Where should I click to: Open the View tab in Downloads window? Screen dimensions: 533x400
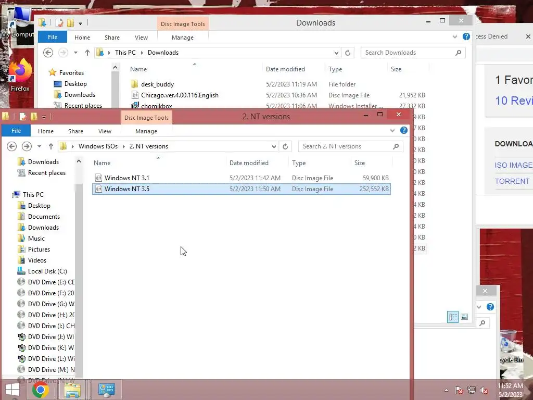tap(141, 37)
